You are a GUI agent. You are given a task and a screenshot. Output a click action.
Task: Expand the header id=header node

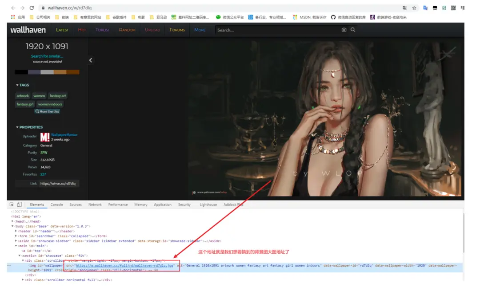[x=16, y=231]
